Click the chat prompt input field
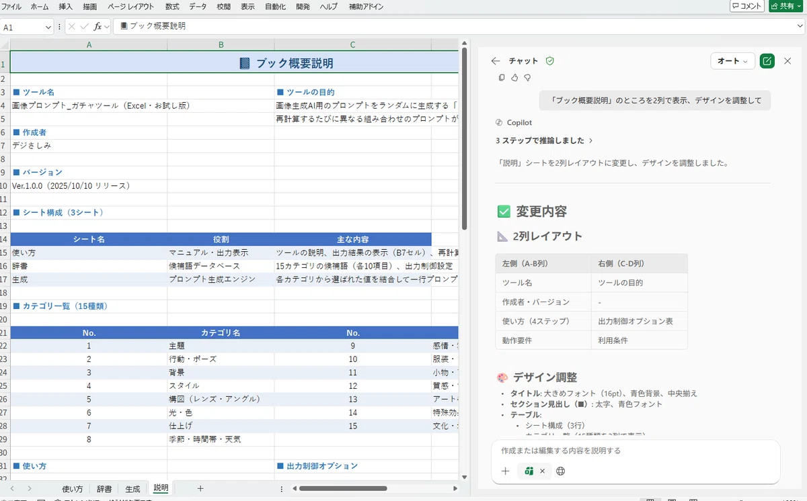 pyautogui.click(x=635, y=451)
